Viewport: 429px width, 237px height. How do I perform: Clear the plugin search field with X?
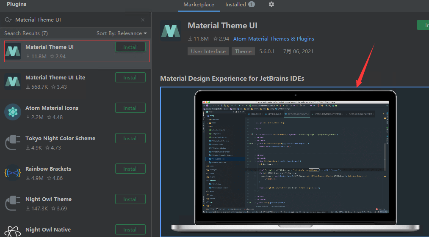pyautogui.click(x=143, y=20)
